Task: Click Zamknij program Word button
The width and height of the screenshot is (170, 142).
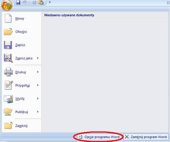Action: pyautogui.click(x=146, y=137)
